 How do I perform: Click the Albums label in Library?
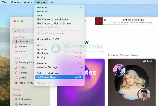click(x=23, y=73)
